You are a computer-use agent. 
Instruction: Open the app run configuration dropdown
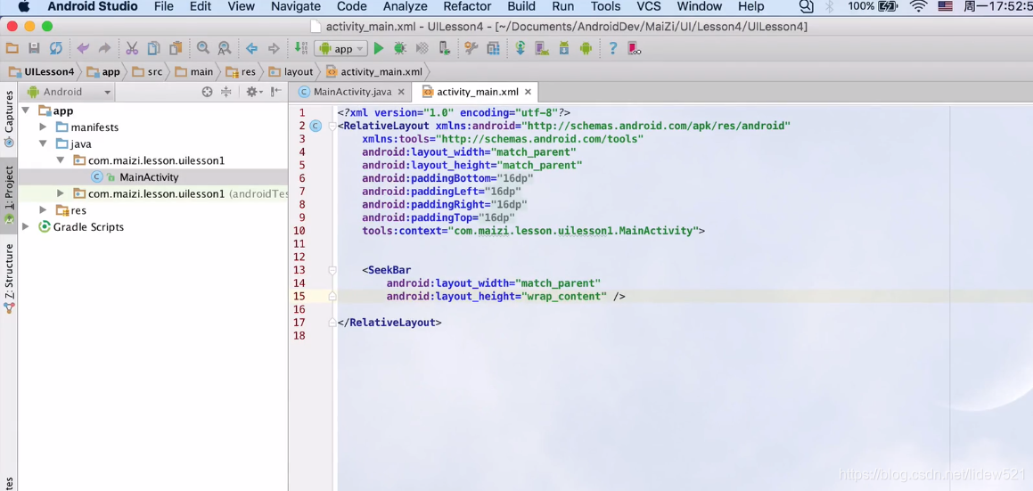[341, 49]
